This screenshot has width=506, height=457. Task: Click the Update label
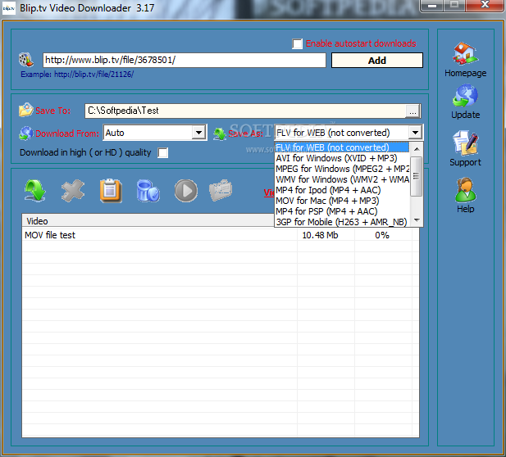465,115
